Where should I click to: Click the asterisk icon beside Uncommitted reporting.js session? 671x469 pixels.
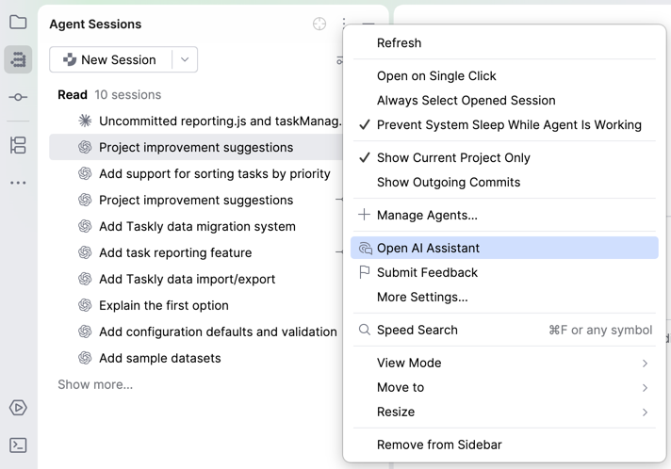[x=85, y=121]
